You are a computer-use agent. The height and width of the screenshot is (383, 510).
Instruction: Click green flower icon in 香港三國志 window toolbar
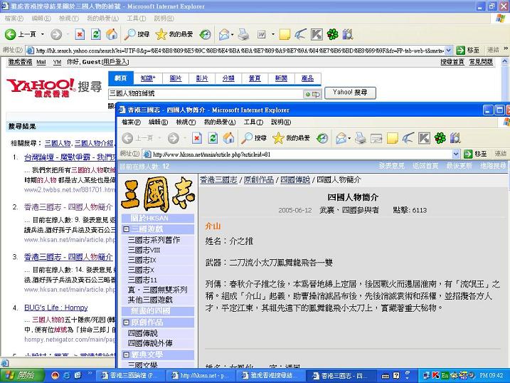(x=440, y=138)
